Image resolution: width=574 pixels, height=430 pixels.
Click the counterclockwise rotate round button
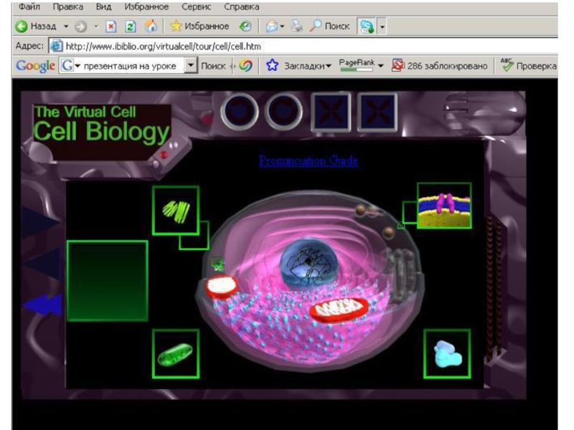tap(240, 112)
